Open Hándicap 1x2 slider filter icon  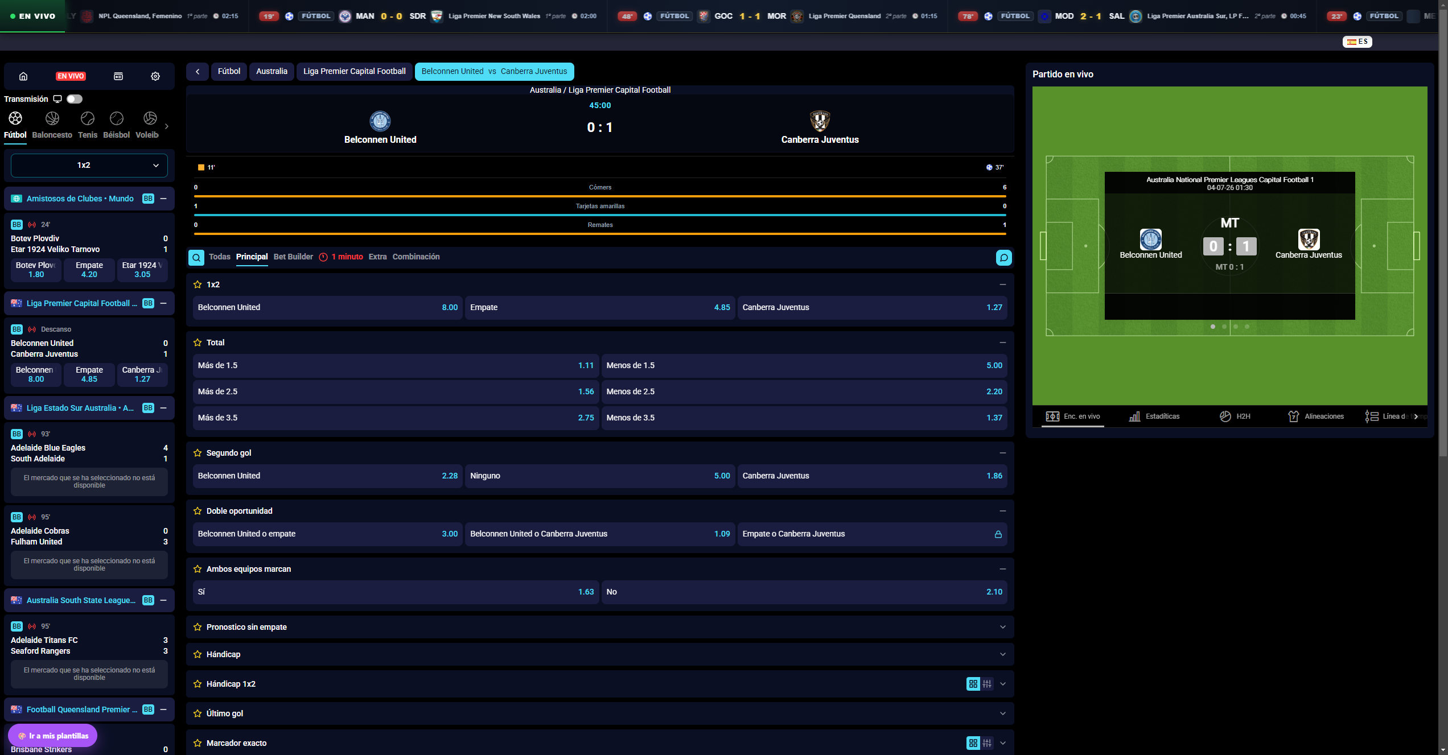[x=987, y=684]
